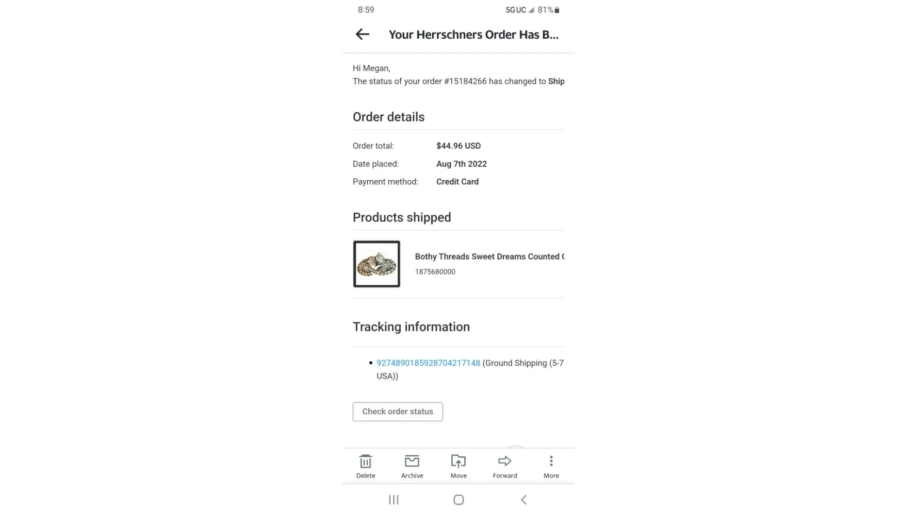Delete this email with trash icon

click(366, 466)
